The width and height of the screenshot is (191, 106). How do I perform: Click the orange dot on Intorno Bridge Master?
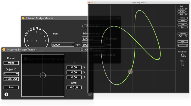(x=23, y=18)
